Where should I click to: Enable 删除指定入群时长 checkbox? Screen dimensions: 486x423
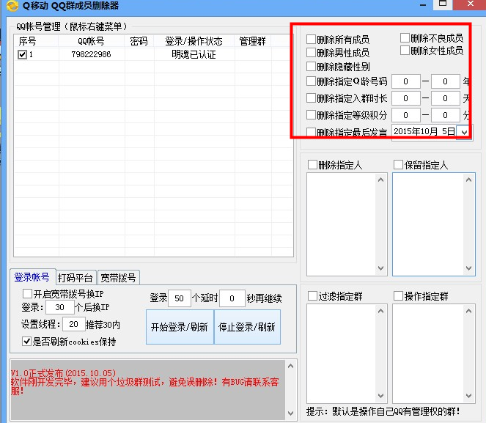click(x=311, y=98)
